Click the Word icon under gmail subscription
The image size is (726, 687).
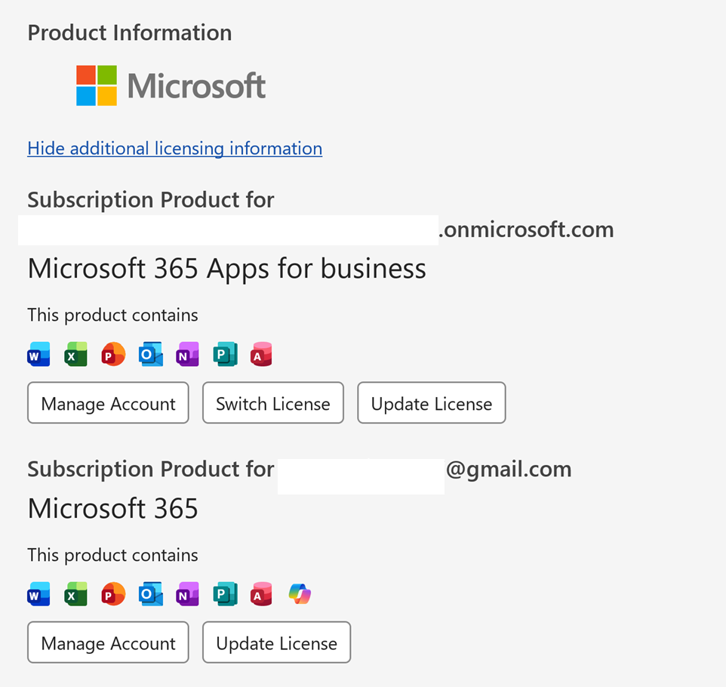tap(38, 594)
